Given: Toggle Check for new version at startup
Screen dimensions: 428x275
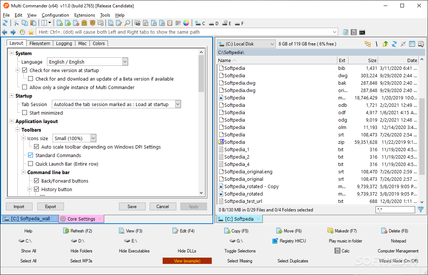Looking at the screenshot, I should (x=24, y=70).
